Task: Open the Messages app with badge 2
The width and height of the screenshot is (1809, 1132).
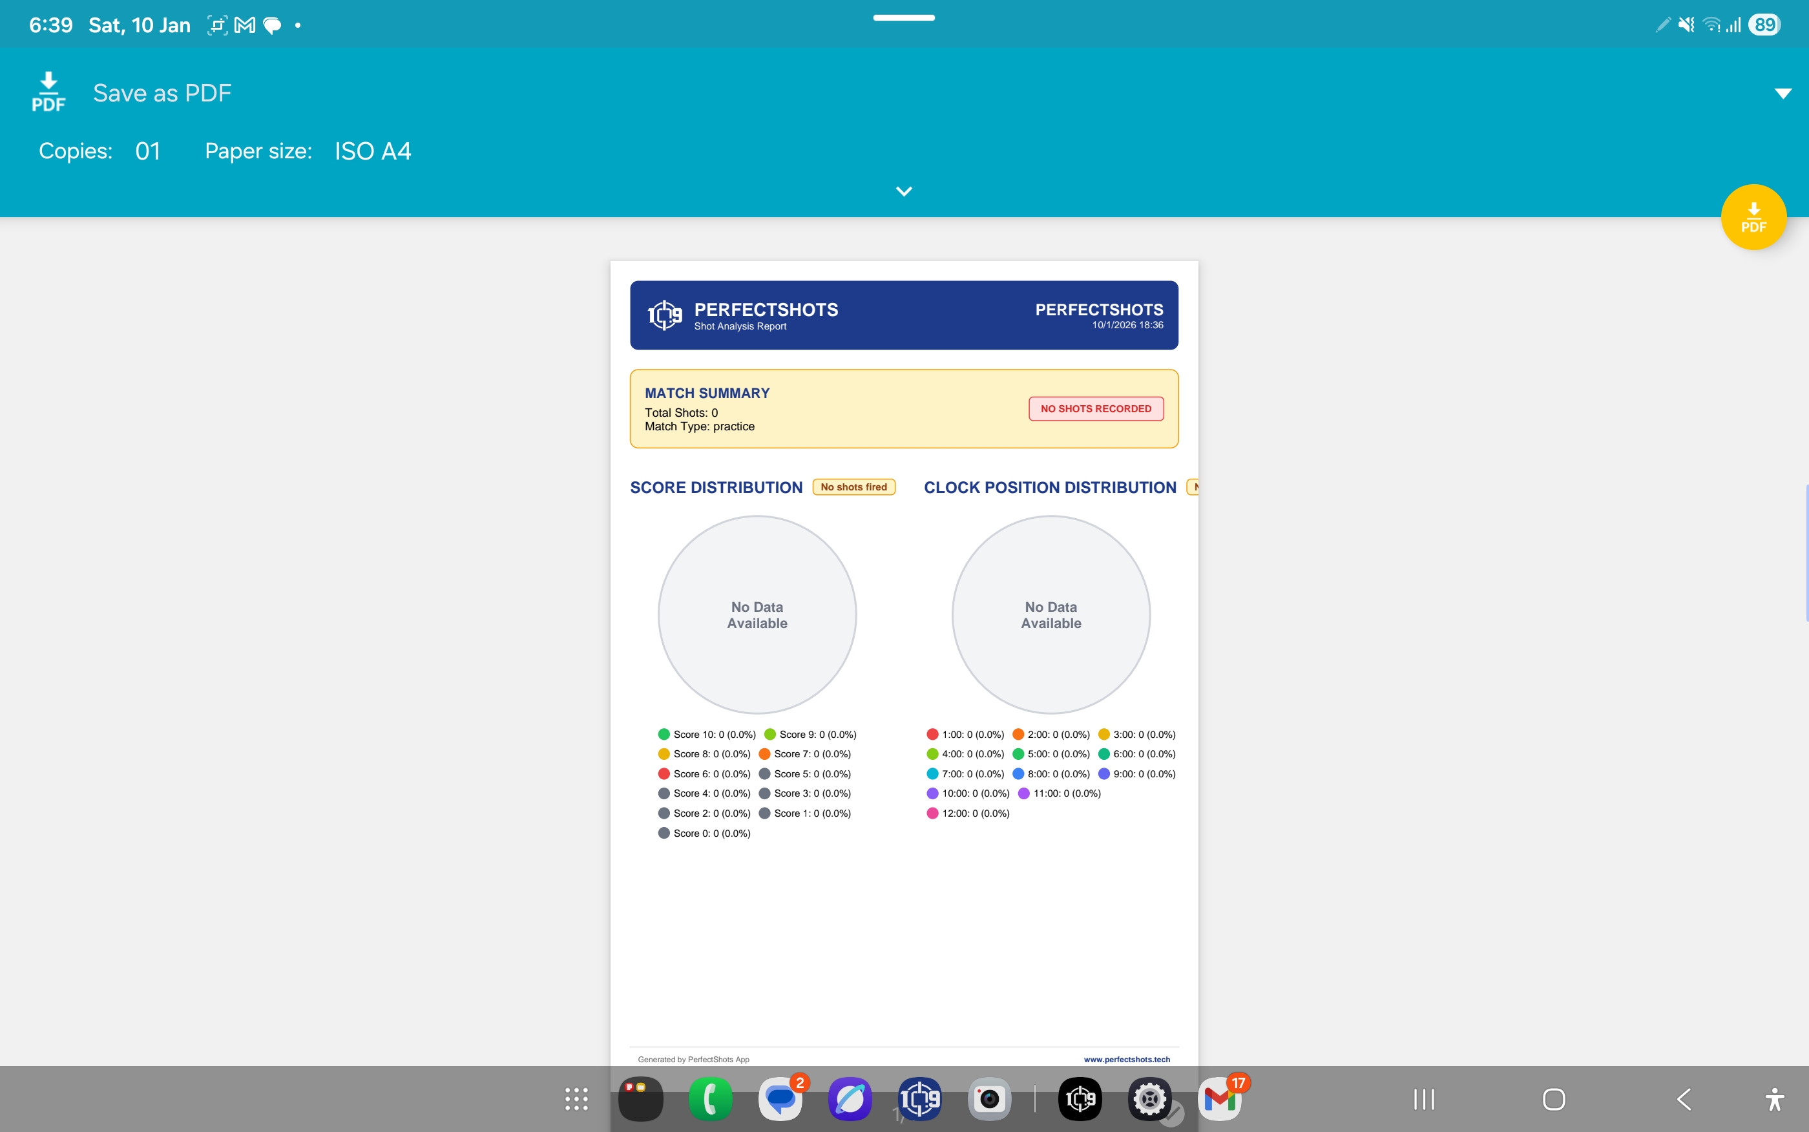Action: [x=780, y=1098]
